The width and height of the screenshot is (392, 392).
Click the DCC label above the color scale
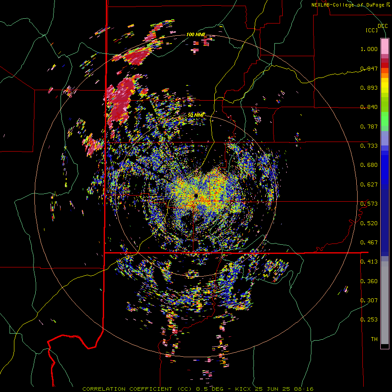coord(382,26)
